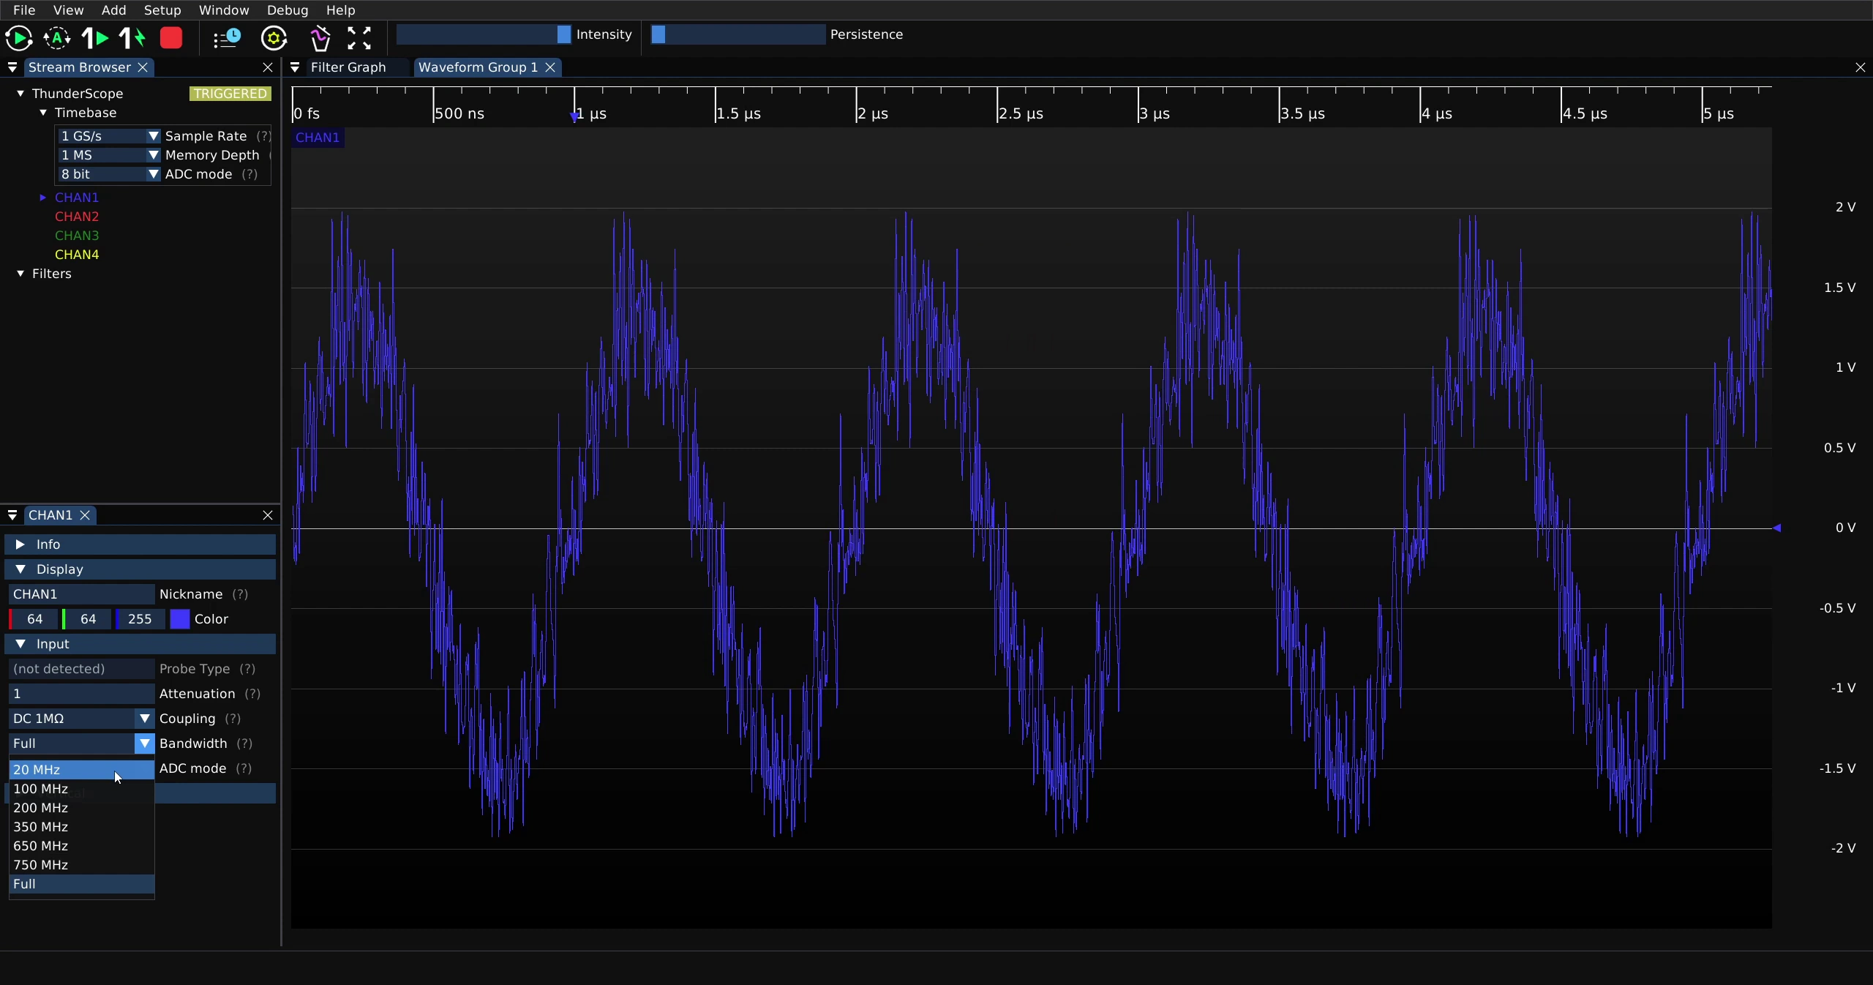Open the File menu

click(24, 10)
